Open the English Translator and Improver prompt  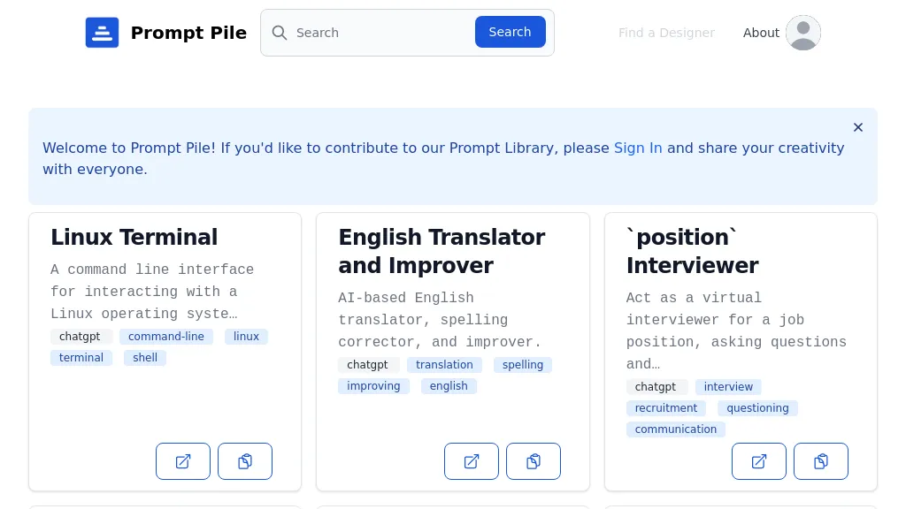(472, 461)
